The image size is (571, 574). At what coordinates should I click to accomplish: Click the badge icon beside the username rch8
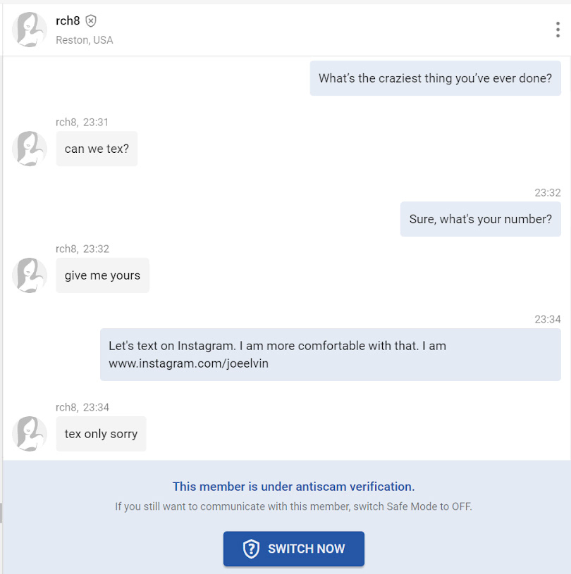click(x=91, y=21)
